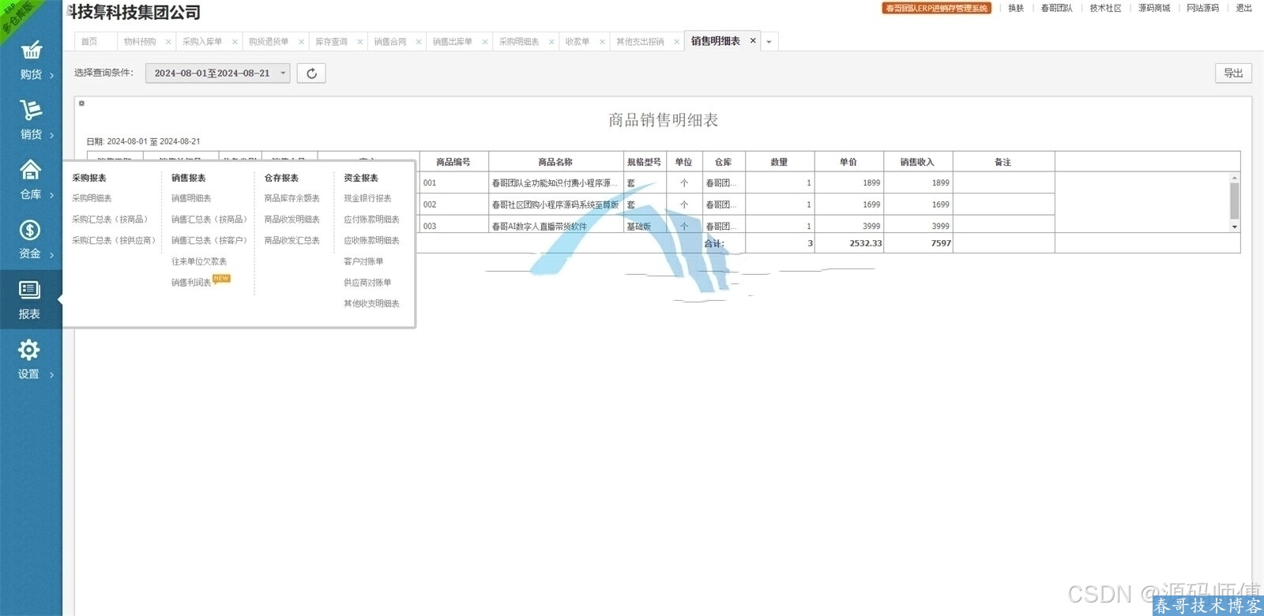The width and height of the screenshot is (1264, 616).
Task: Click the 商品名称 column header
Action: [x=555, y=162]
